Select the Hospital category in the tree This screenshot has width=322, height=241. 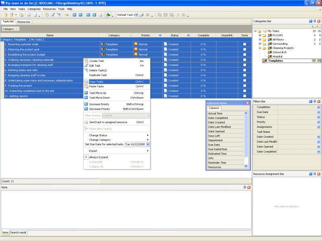(278, 56)
